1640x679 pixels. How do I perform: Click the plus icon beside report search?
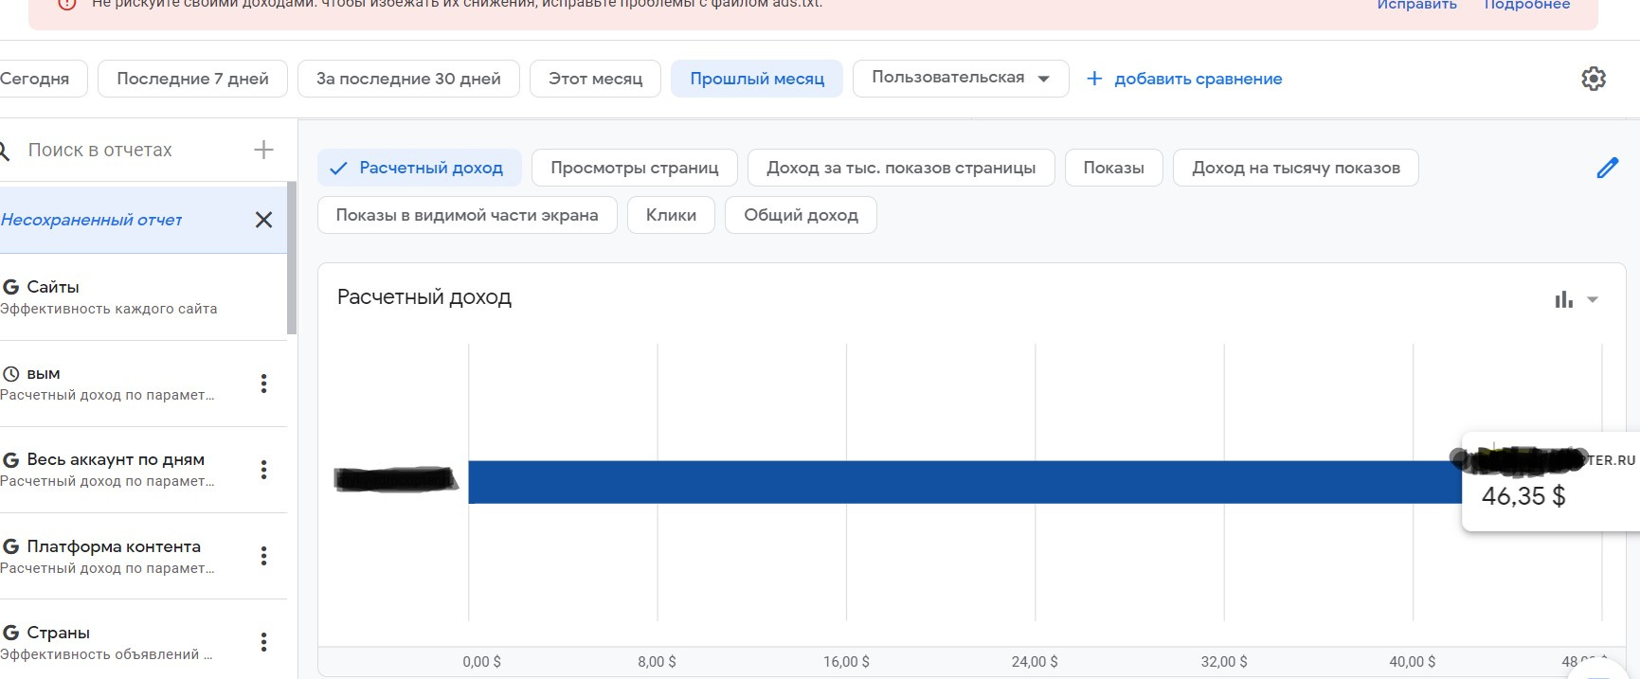pos(263,150)
